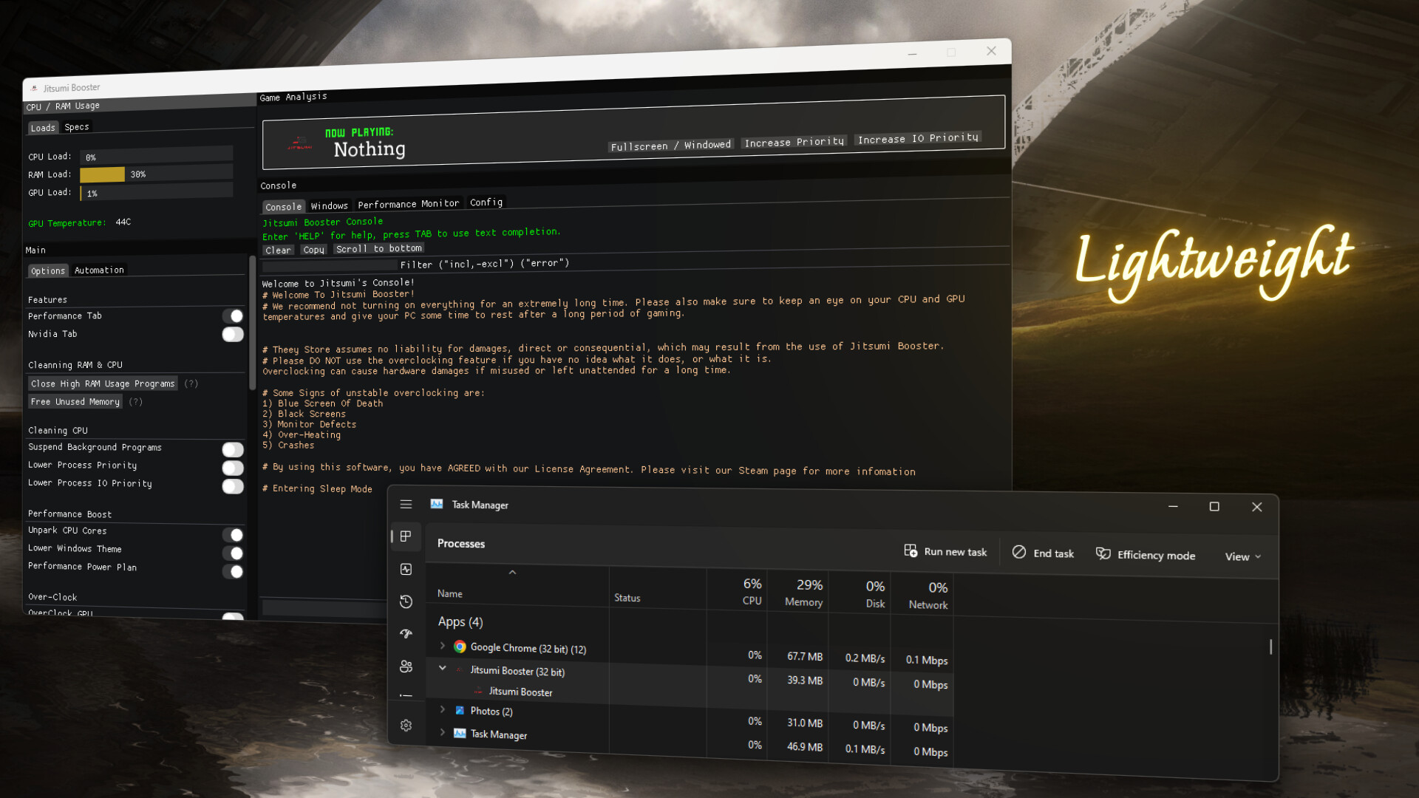Click the help icon beside Close High RAM Usage Programs
Screen dimensions: 1419x798
[x=191, y=383]
